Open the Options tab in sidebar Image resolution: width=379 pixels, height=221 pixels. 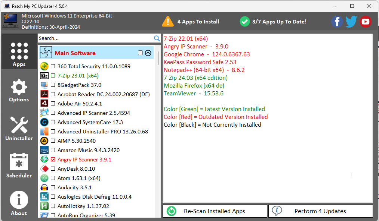pyautogui.click(x=19, y=91)
